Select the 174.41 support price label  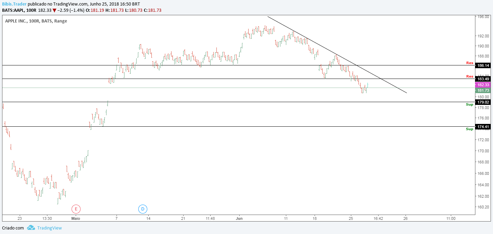pos(483,127)
